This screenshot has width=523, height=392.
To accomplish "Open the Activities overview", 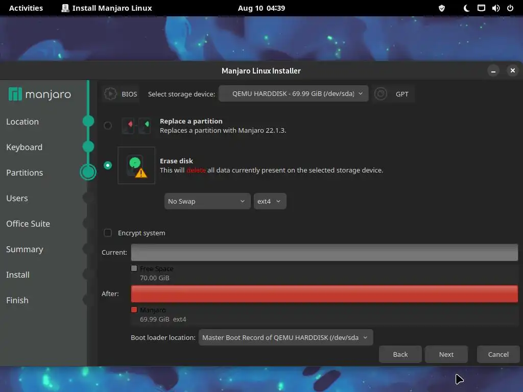I will click(26, 8).
